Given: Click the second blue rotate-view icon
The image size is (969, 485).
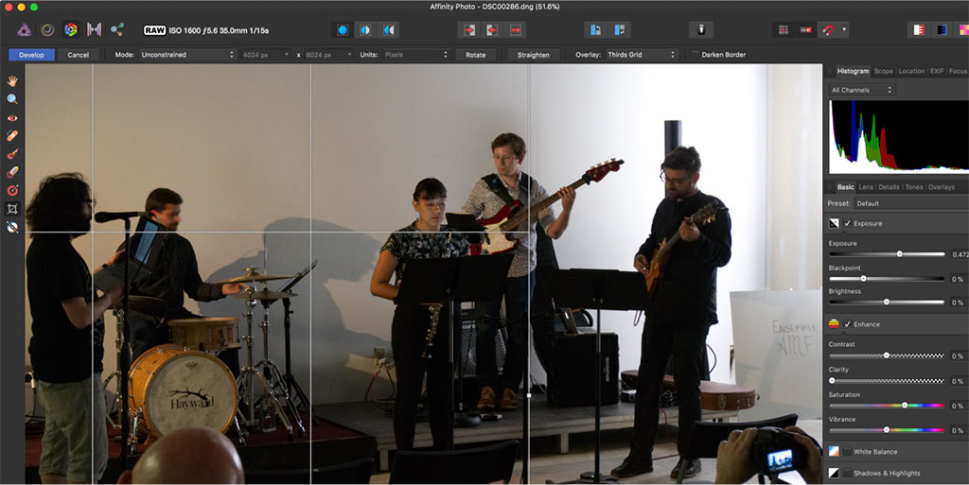Looking at the screenshot, I should (x=619, y=29).
